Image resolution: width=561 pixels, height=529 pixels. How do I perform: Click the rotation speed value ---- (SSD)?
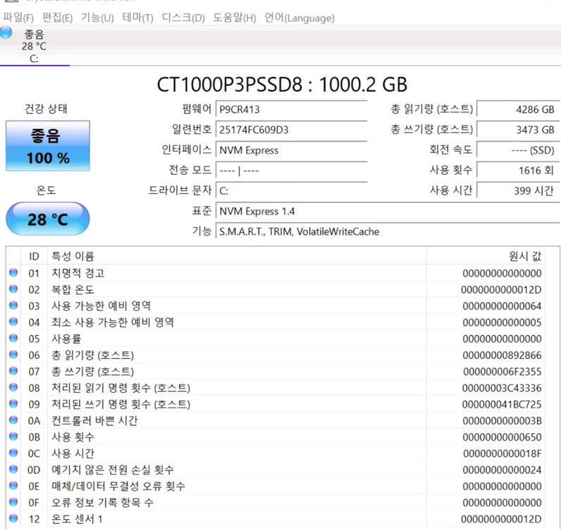click(x=518, y=150)
